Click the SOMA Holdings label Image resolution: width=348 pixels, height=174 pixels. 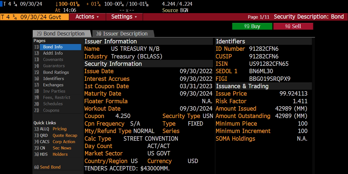point(235,138)
